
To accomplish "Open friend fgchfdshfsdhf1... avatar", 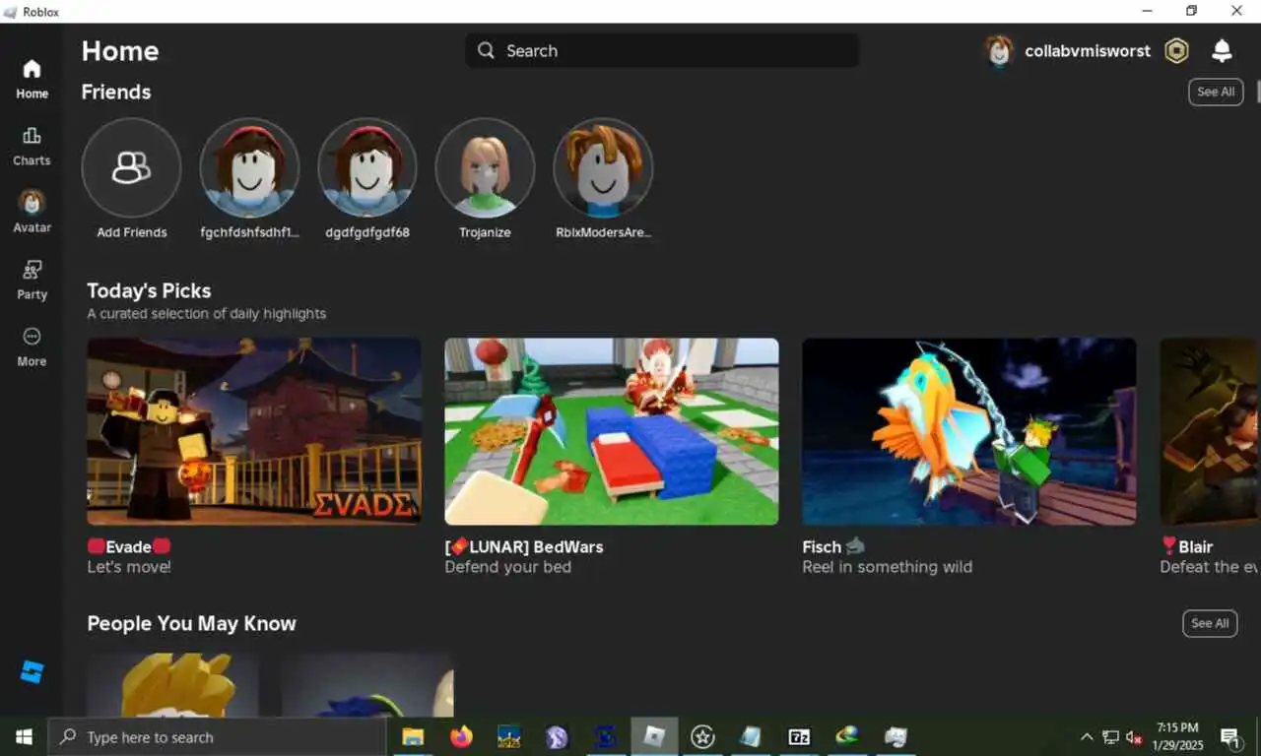I will [249, 167].
